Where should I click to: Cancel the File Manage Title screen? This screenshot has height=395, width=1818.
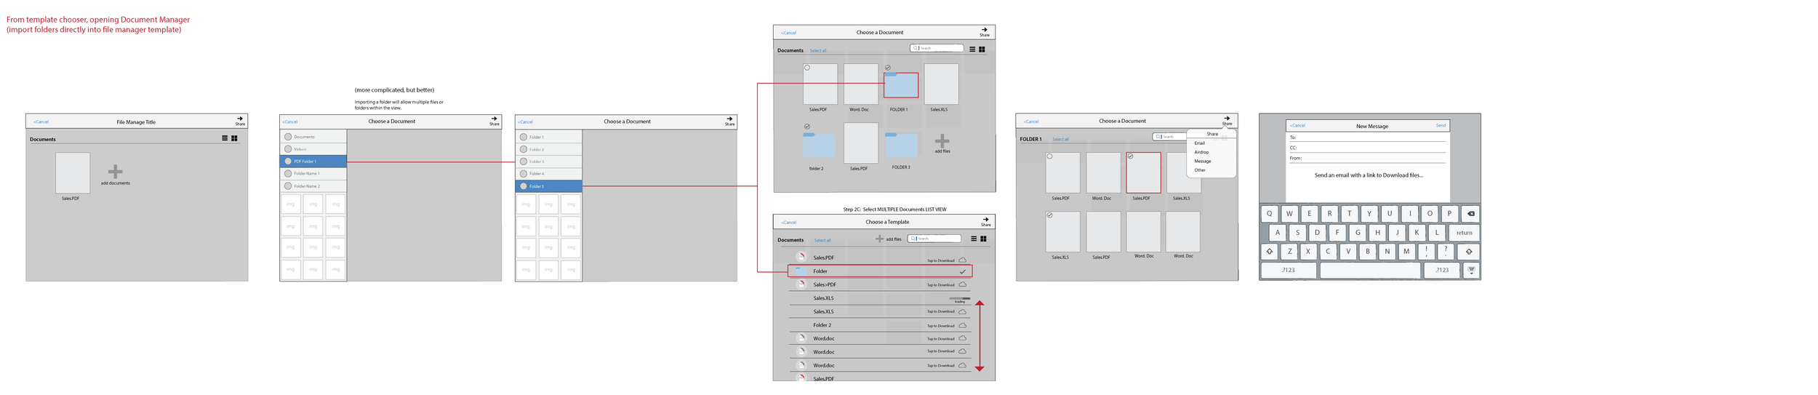tap(41, 122)
